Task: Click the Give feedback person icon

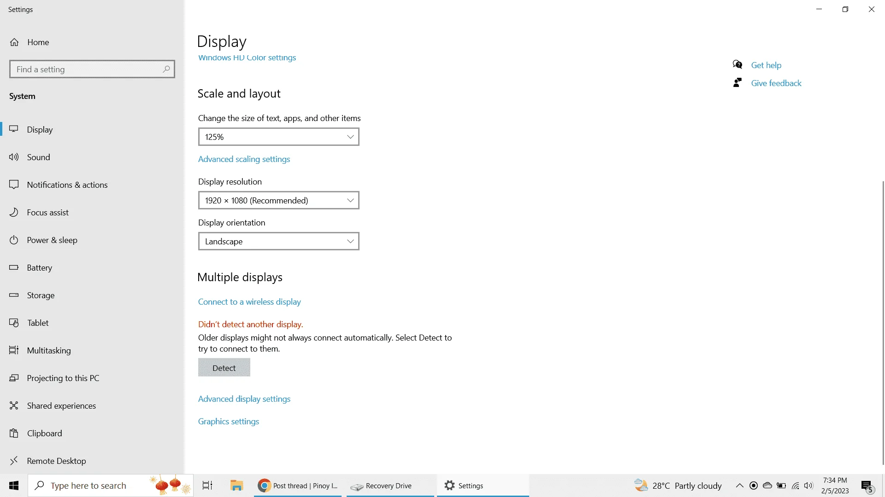Action: coord(737,83)
